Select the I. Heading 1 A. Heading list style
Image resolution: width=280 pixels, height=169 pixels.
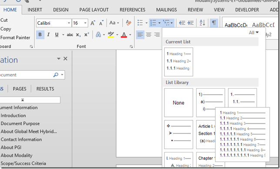click(179, 160)
